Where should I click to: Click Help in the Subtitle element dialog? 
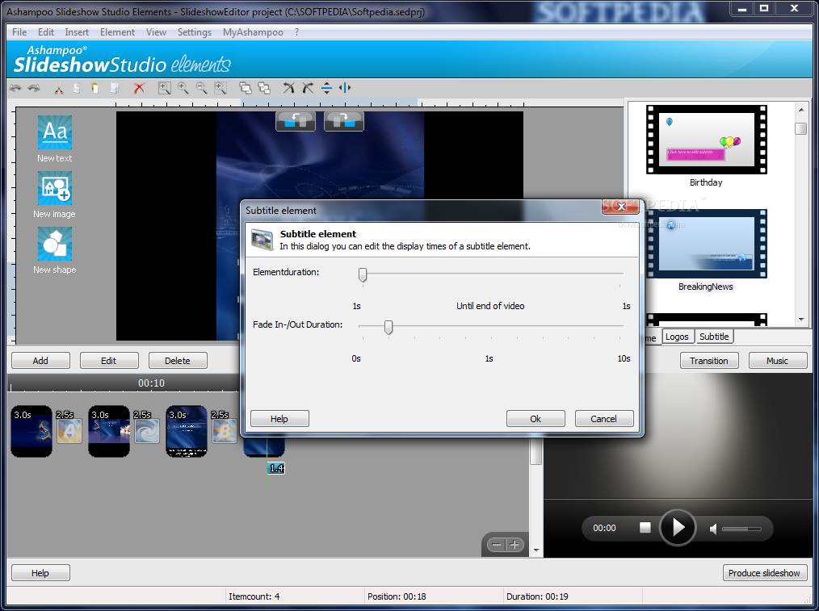(279, 419)
